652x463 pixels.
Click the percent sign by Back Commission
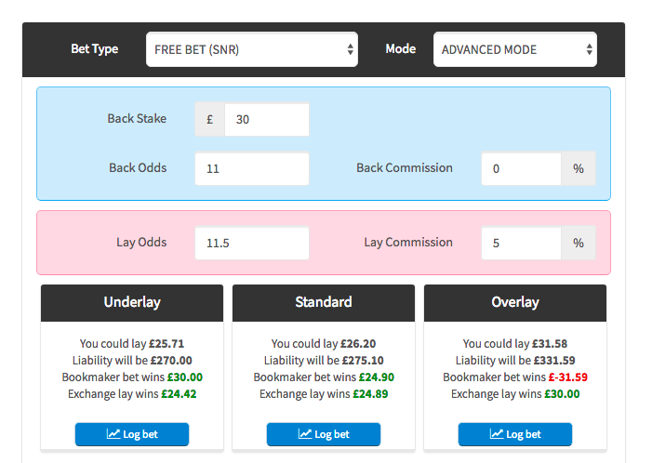(578, 168)
